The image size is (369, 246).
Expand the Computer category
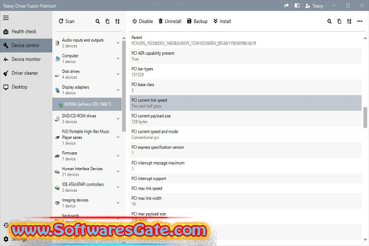(118, 58)
